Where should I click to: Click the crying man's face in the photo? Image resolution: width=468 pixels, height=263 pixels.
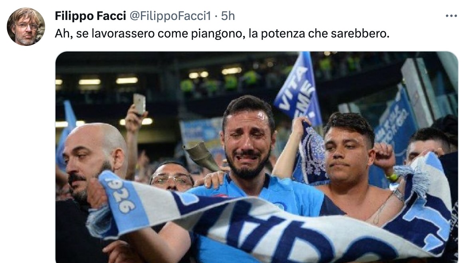247,140
